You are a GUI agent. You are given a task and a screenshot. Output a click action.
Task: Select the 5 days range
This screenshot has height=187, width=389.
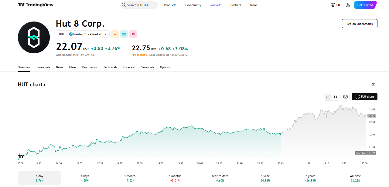[x=85, y=178]
